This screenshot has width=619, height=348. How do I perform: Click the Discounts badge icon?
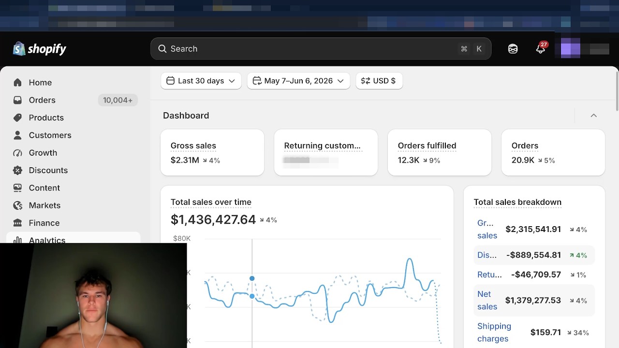pyautogui.click(x=18, y=170)
